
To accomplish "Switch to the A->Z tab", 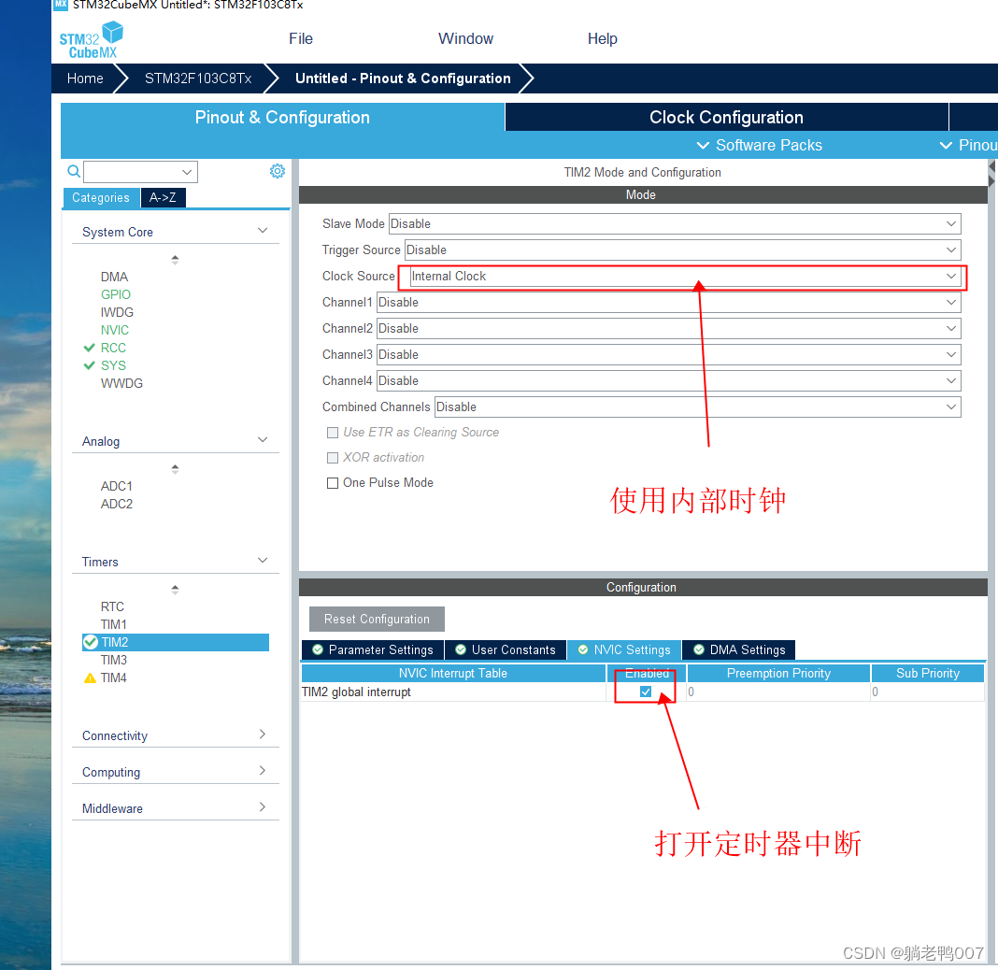I will (x=163, y=197).
